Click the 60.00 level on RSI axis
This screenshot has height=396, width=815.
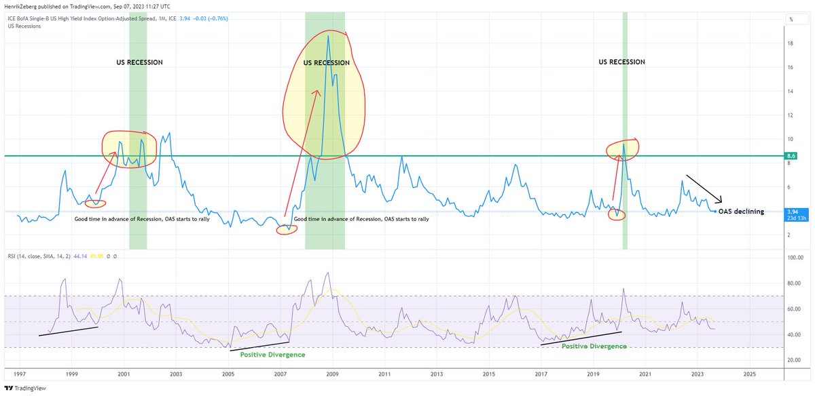tap(793, 309)
